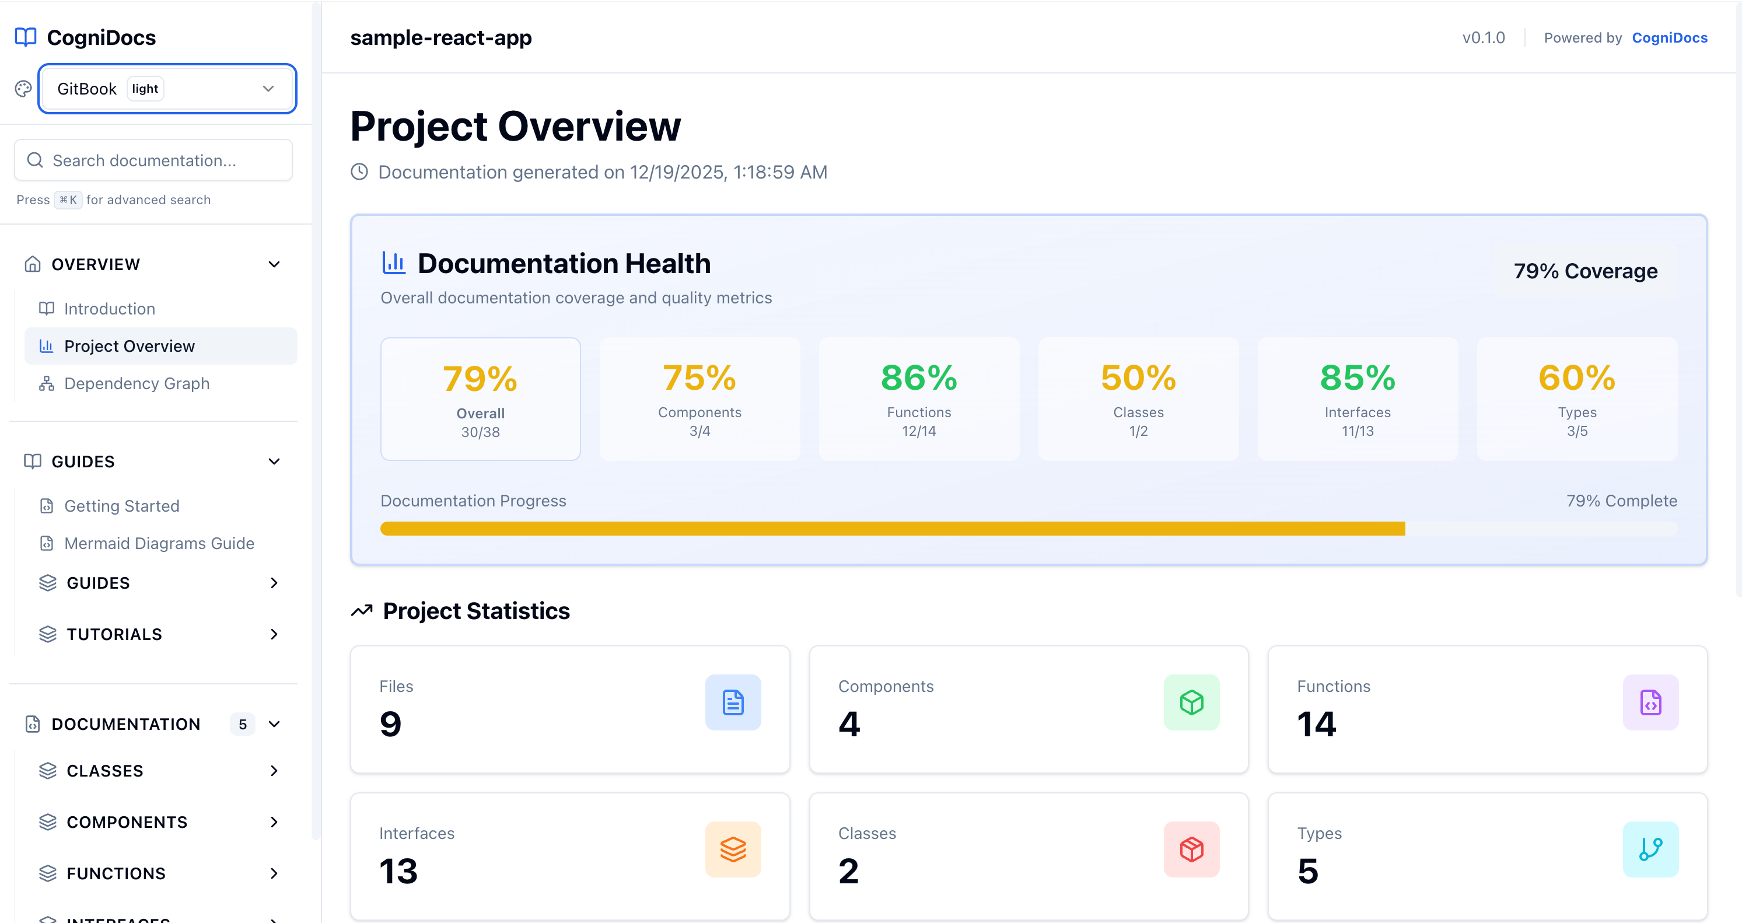Click inside the search documentation field
Viewport: 1742px width, 923px height.
[152, 160]
